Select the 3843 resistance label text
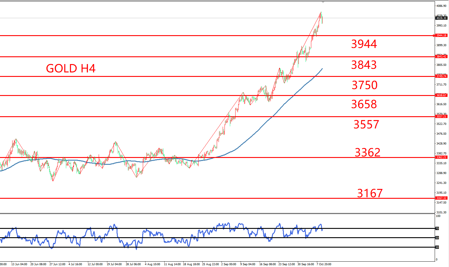449x267 pixels. [x=364, y=65]
